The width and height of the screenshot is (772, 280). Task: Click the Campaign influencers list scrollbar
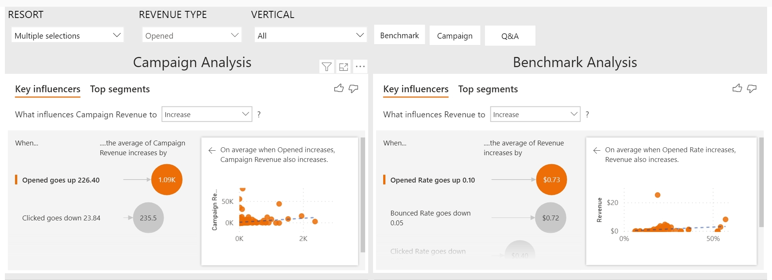363,195
